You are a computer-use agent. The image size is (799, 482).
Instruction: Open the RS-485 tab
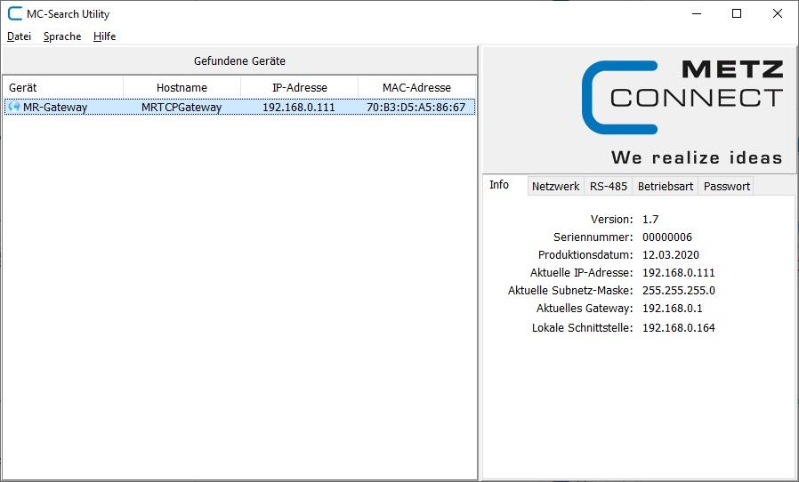click(609, 187)
